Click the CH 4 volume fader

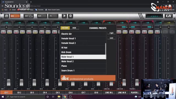[47, 82]
